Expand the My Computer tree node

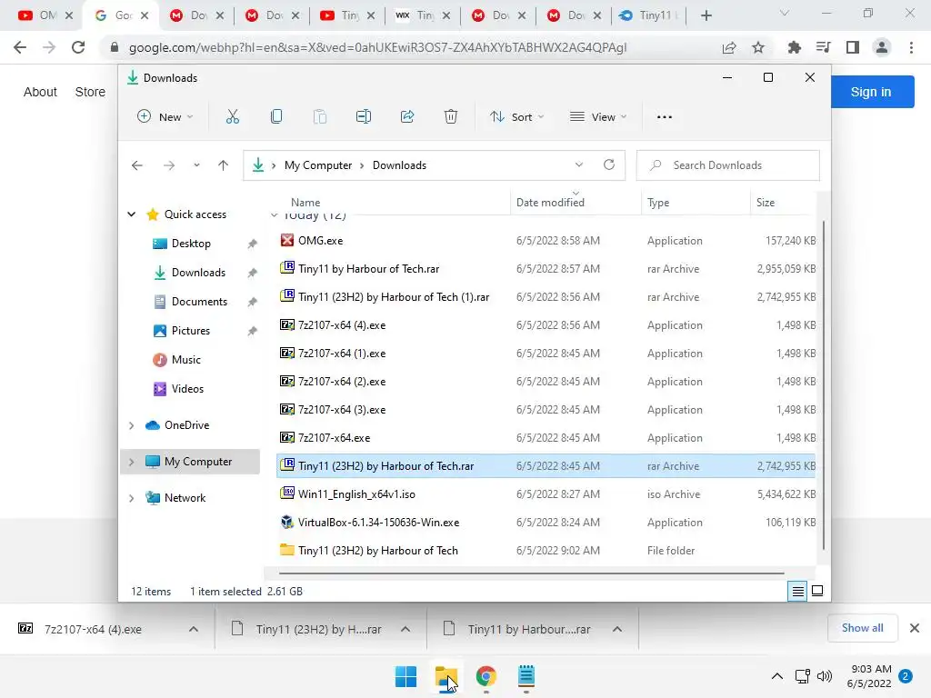pyautogui.click(x=131, y=462)
